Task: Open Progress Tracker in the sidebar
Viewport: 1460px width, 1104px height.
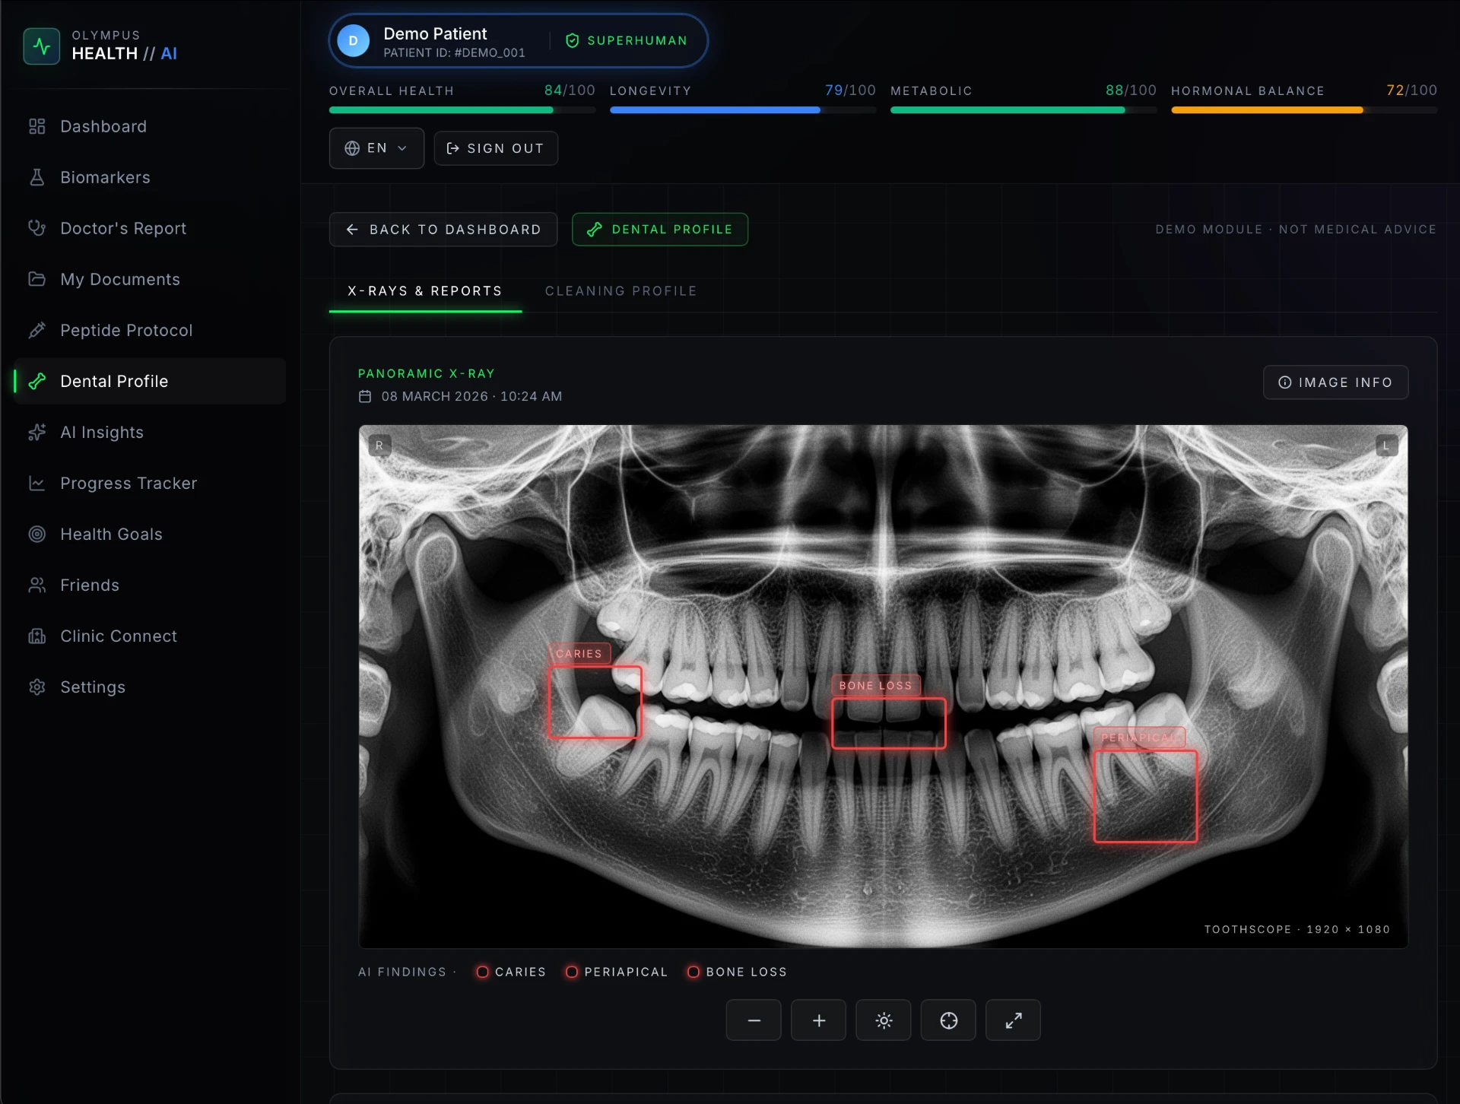Action: pos(150,483)
